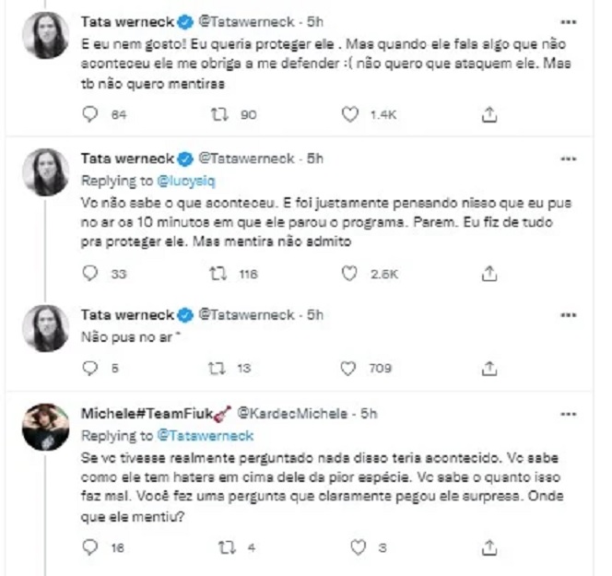Viewport: 612px width, 576px height.
Task: Share the 'Vc não sabe o que aconteceu' tweet
Action: [x=490, y=274]
